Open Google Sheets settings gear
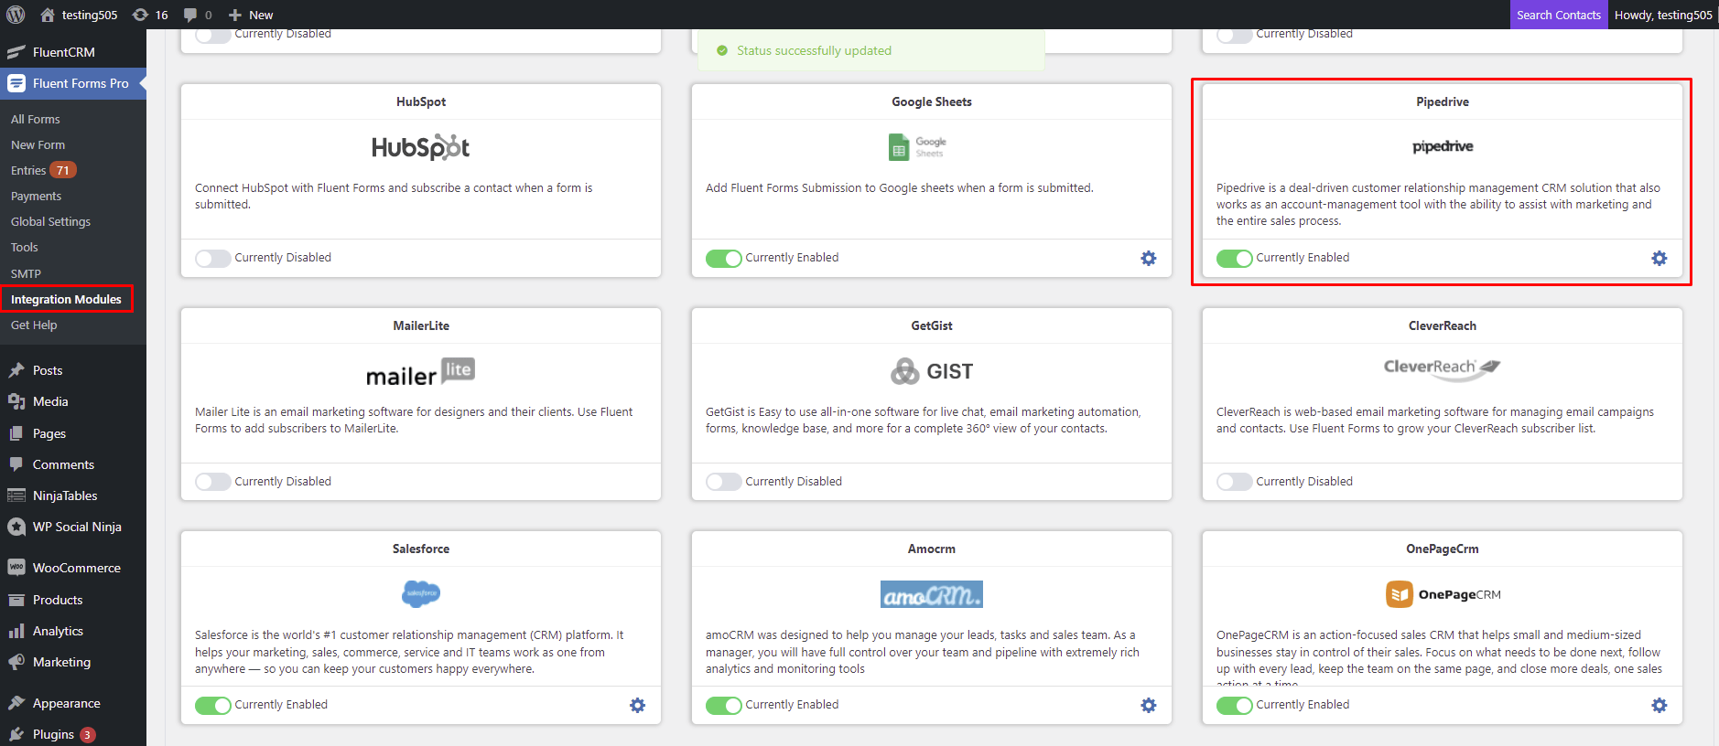Screen dimensions: 1719x746 pos(1149,259)
